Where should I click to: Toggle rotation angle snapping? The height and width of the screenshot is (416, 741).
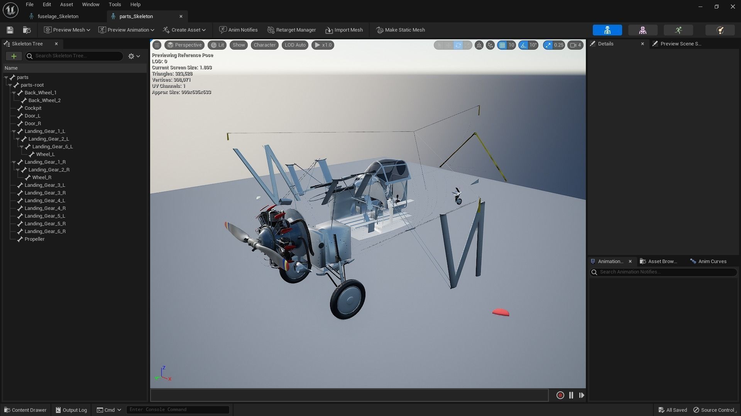pos(523,45)
